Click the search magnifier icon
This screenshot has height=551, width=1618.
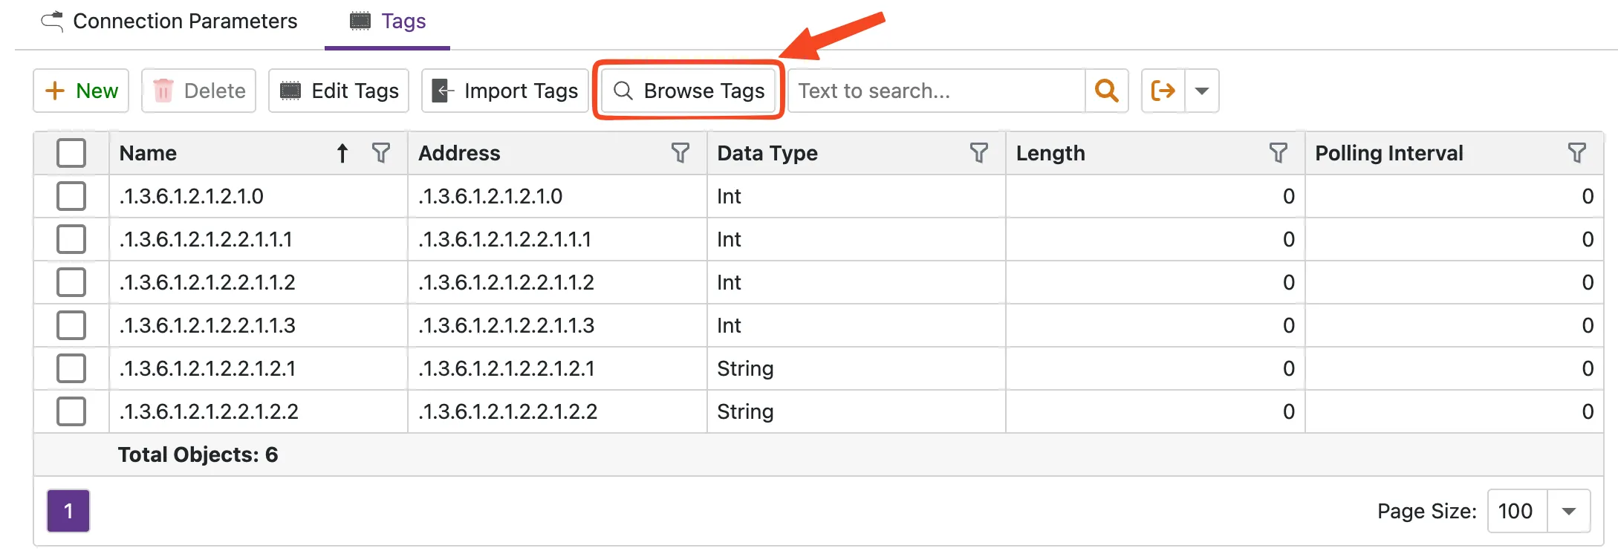point(1107,91)
